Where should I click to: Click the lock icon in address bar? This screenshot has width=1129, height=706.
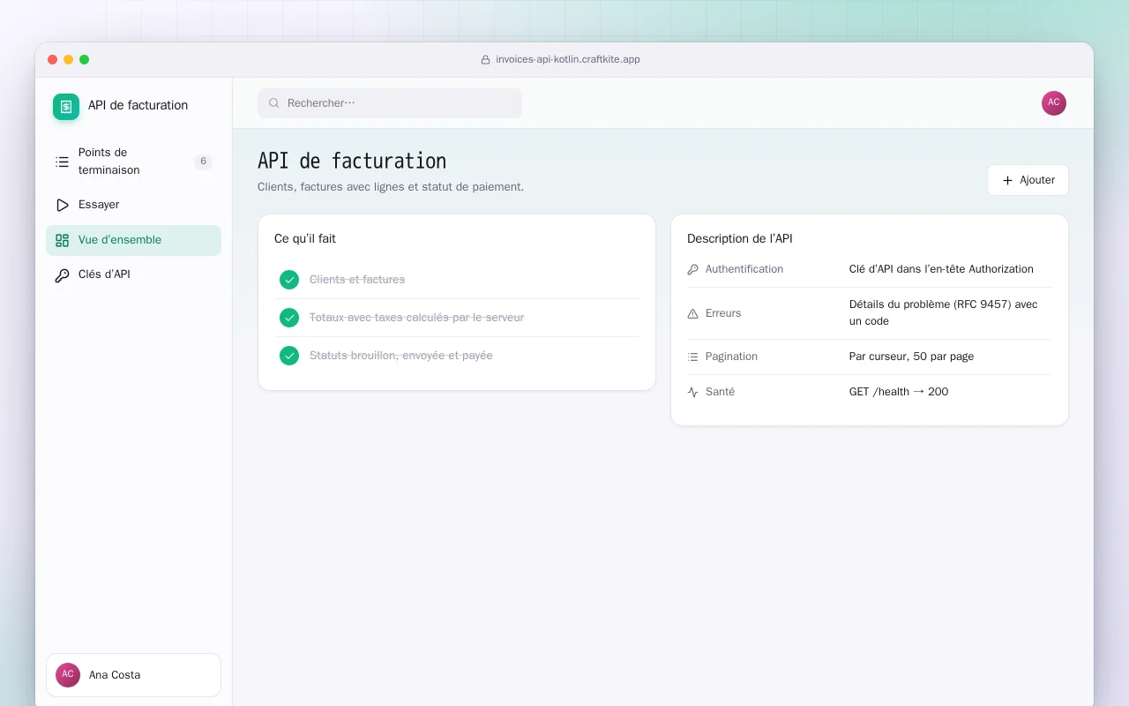(485, 60)
